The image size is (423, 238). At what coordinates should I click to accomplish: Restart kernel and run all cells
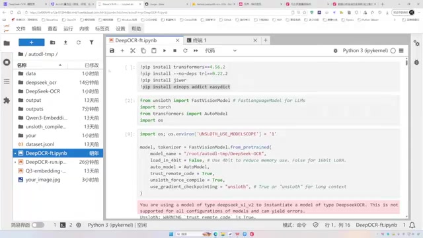click(x=196, y=51)
